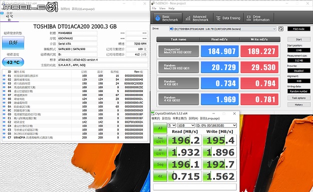This screenshot has width=313, height=192.
Task: Click status dot of SMART attribute 01
Action: (4, 76)
